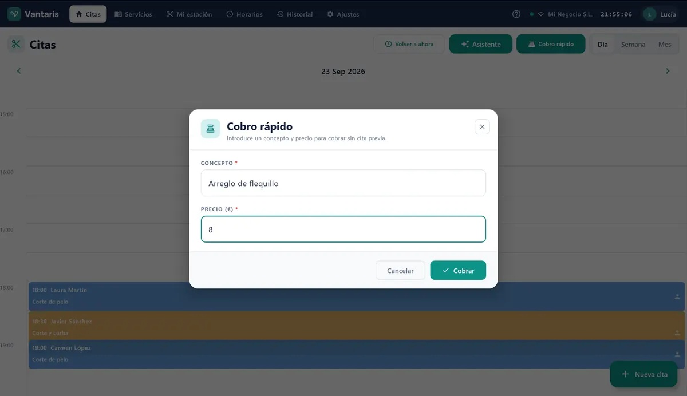Open the Servicios tab
This screenshot has width=687, height=396.
pyautogui.click(x=133, y=14)
